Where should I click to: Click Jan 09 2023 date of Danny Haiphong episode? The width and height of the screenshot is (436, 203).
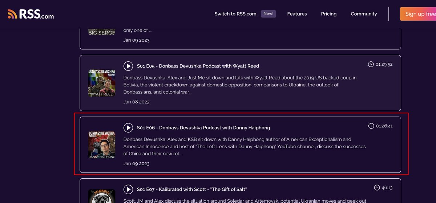click(136, 163)
